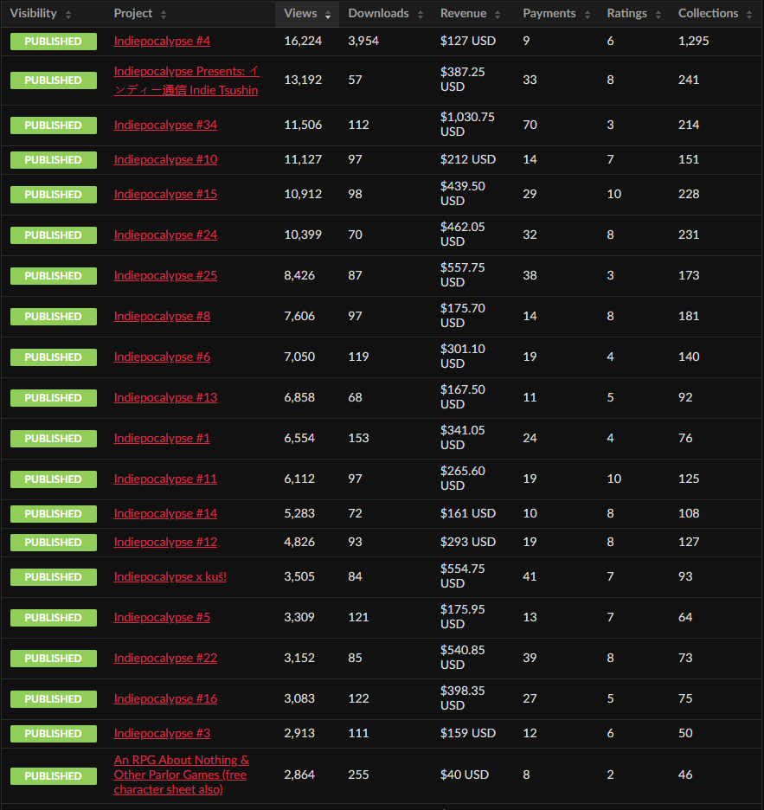
Task: Sort by the Views column header
Action: pos(307,14)
